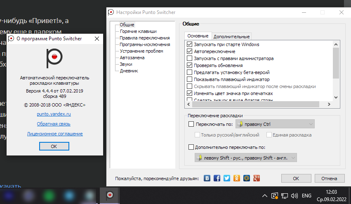This screenshot has width=351, height=204.
Task: Click vertical scrollbar thumb in options list
Action: pyautogui.click(x=336, y=63)
